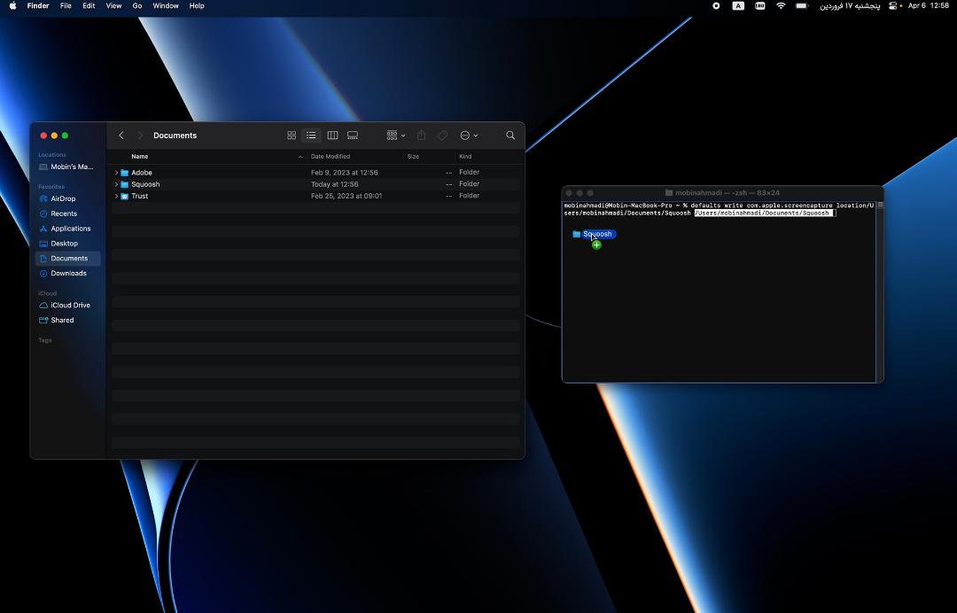Open the Group By dropdown in Finder toolbar
The image size is (957, 613).
(x=395, y=136)
